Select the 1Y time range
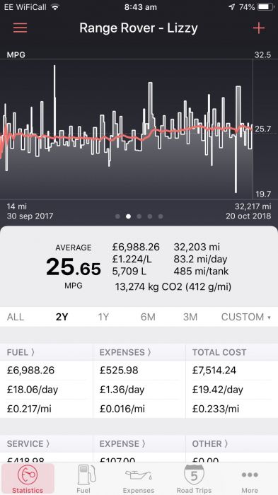 coord(103,317)
